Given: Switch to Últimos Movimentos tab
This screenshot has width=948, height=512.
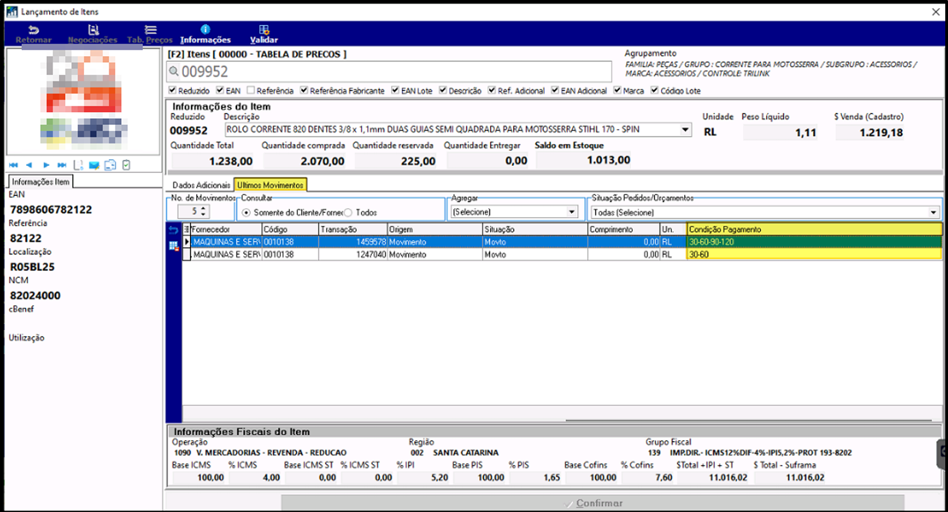Looking at the screenshot, I should coord(270,185).
